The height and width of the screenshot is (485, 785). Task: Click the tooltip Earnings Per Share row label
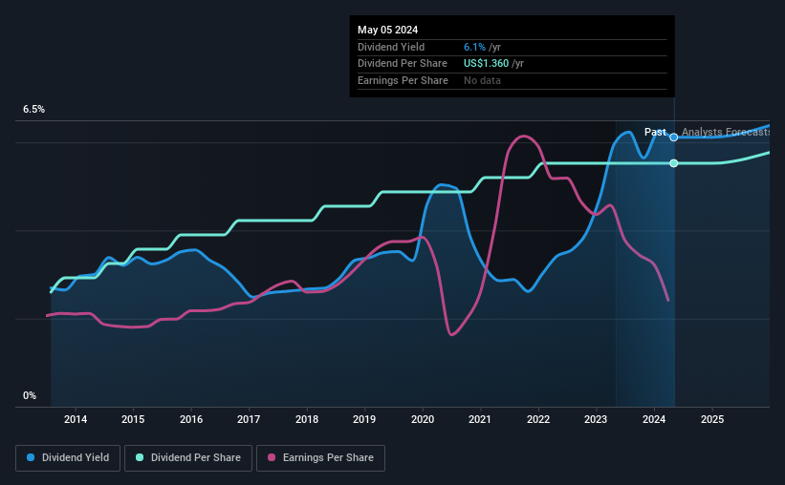403,80
